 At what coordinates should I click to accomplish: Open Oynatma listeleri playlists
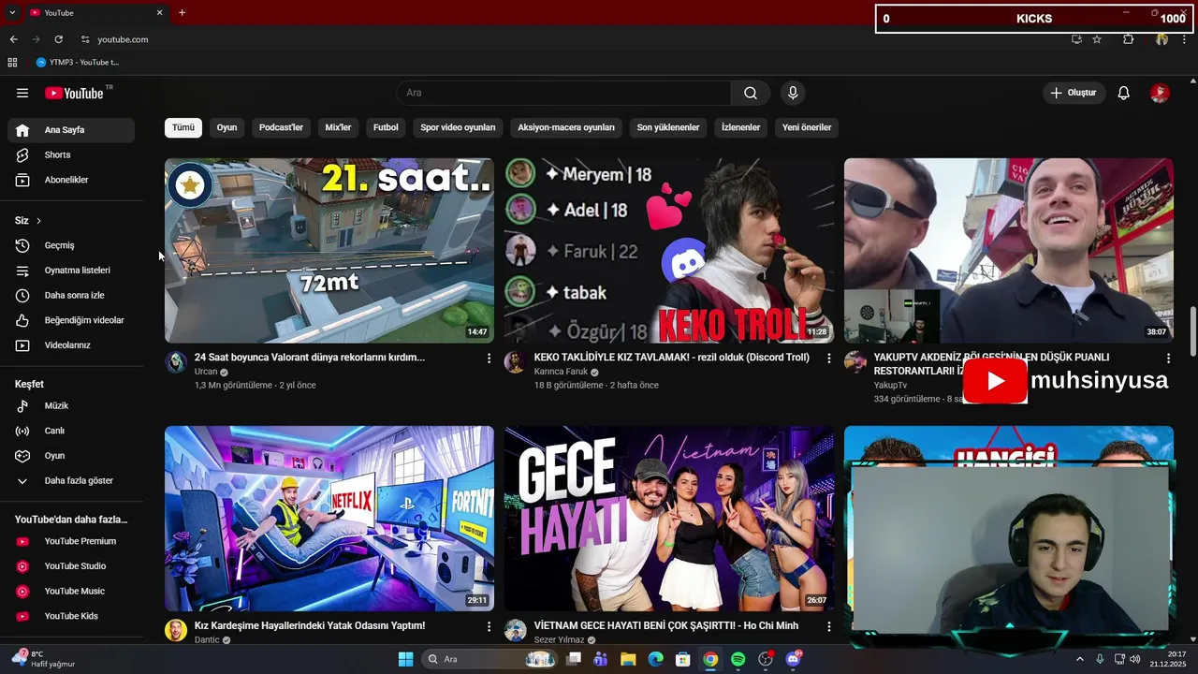tap(71, 271)
